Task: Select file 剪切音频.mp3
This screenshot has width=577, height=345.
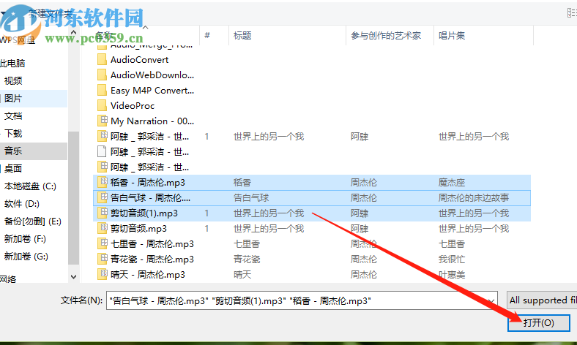Action: click(x=138, y=229)
